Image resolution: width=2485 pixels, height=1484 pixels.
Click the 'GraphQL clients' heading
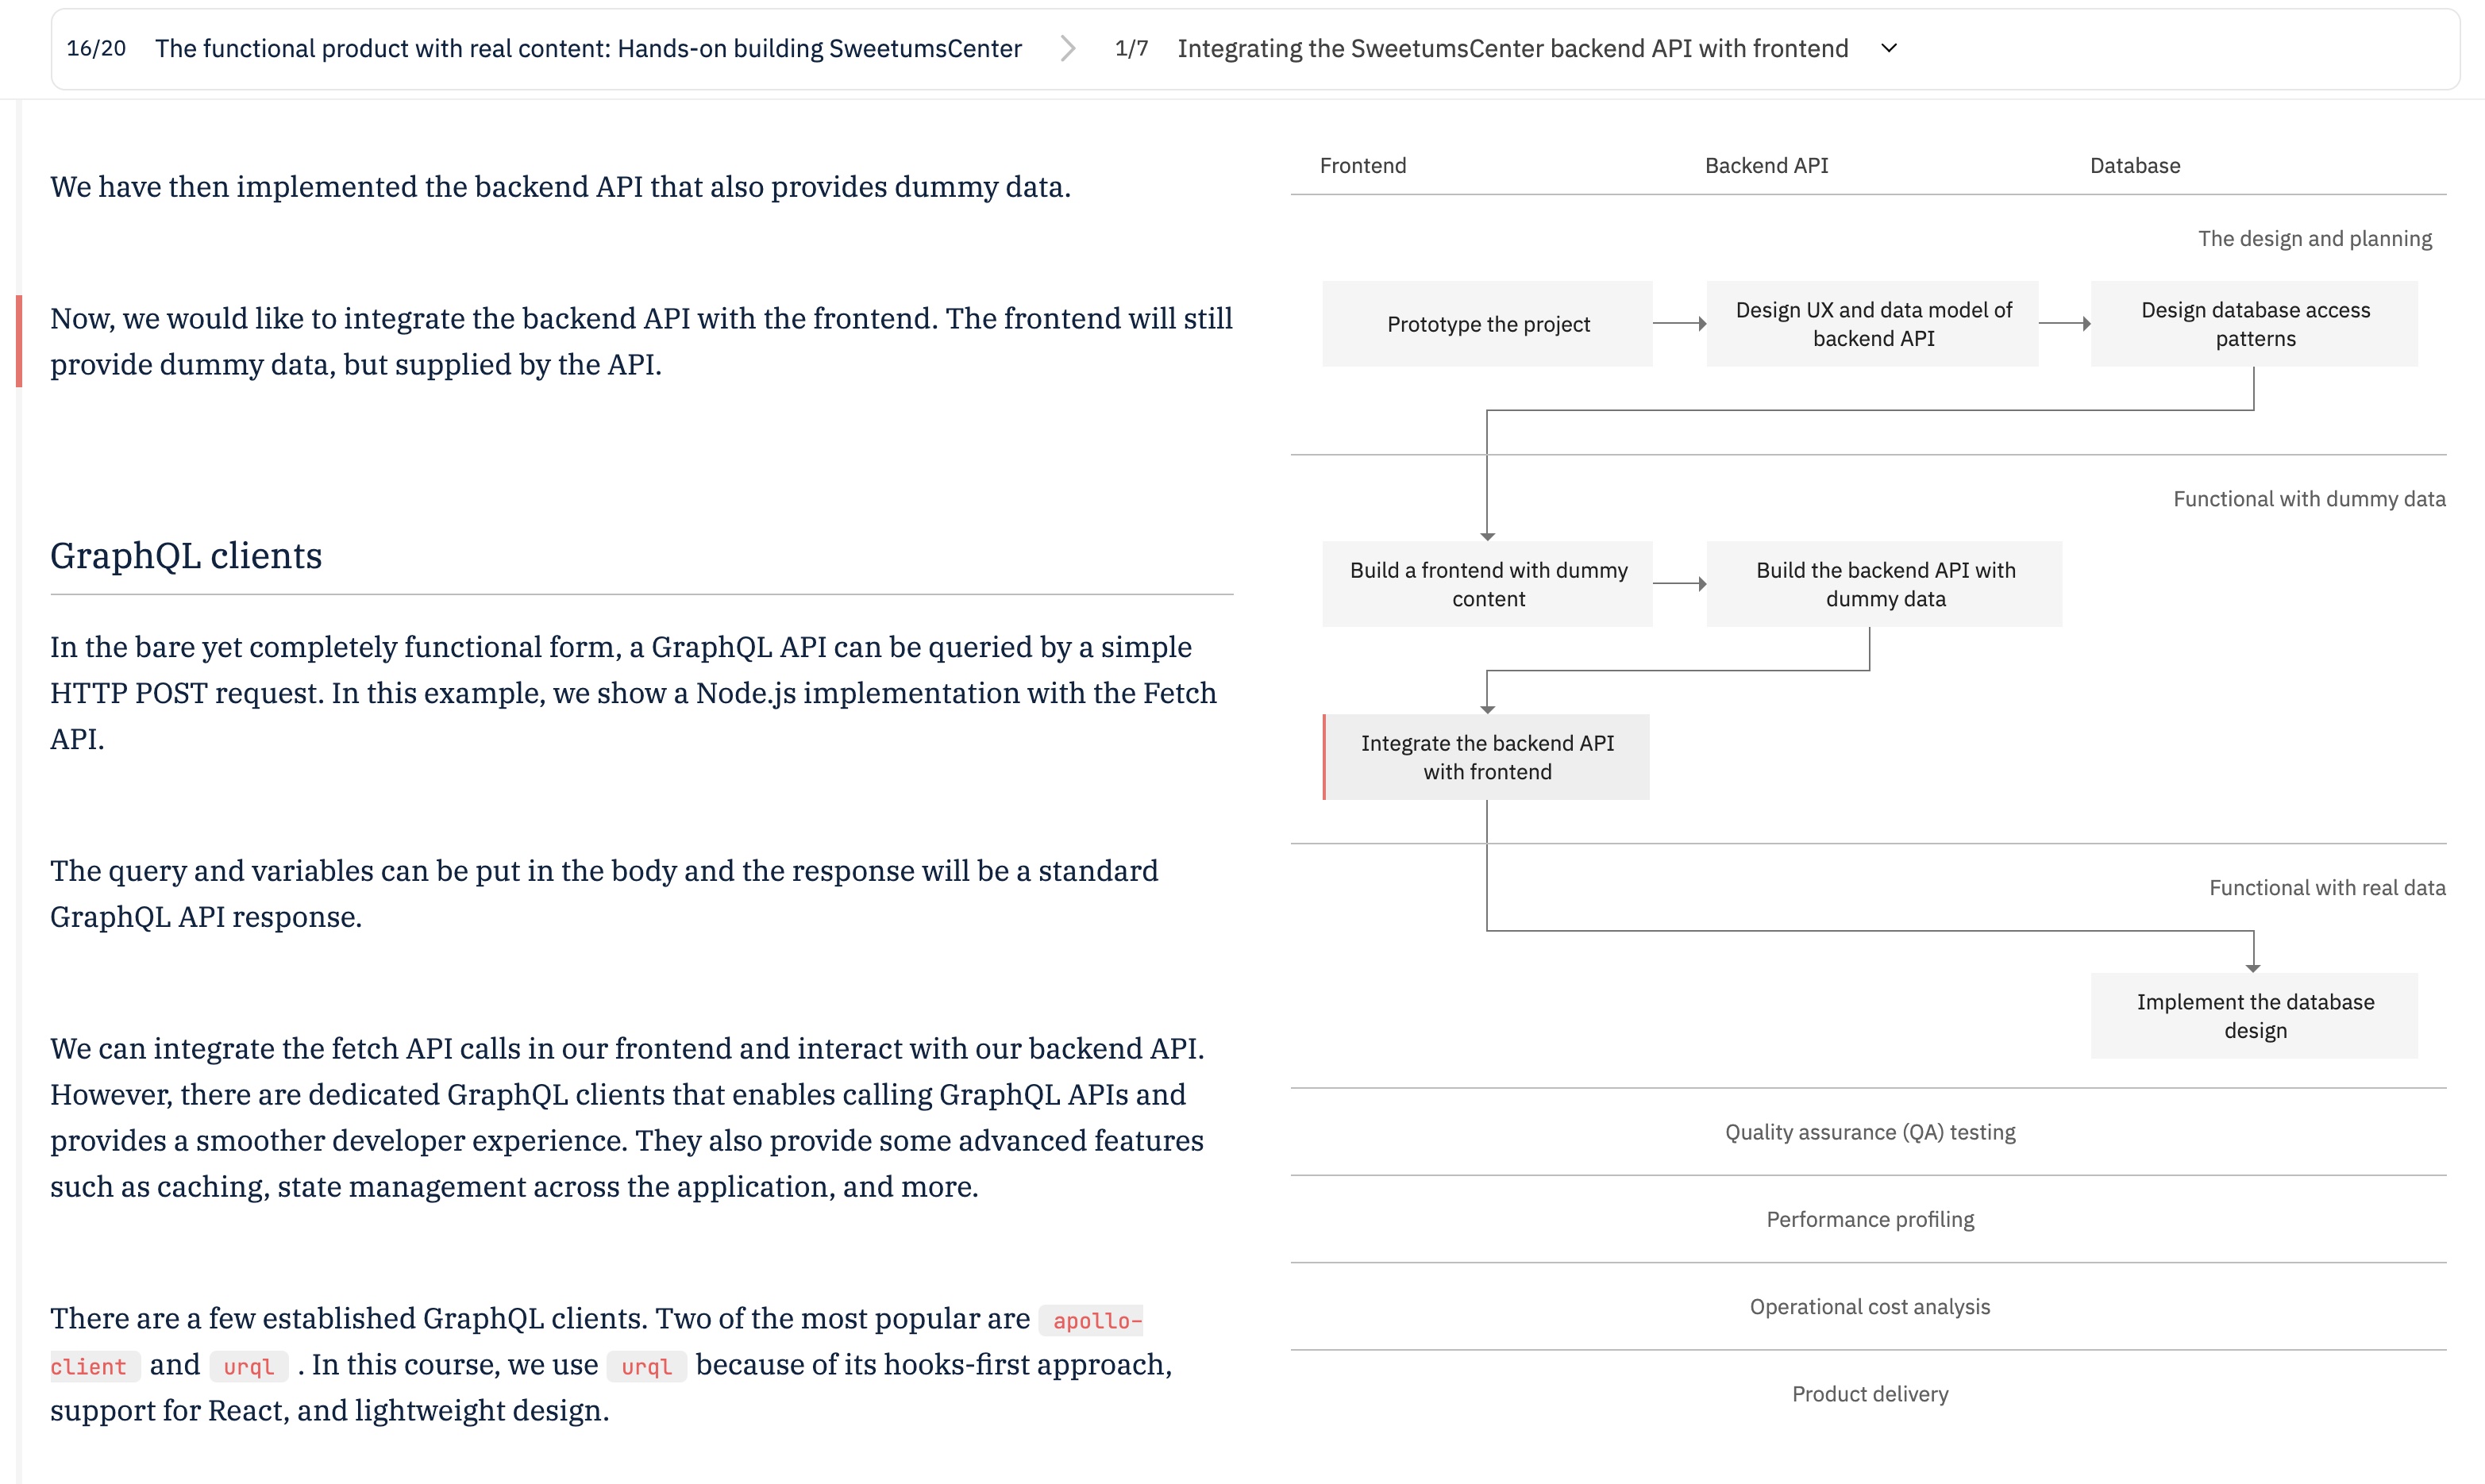click(186, 555)
